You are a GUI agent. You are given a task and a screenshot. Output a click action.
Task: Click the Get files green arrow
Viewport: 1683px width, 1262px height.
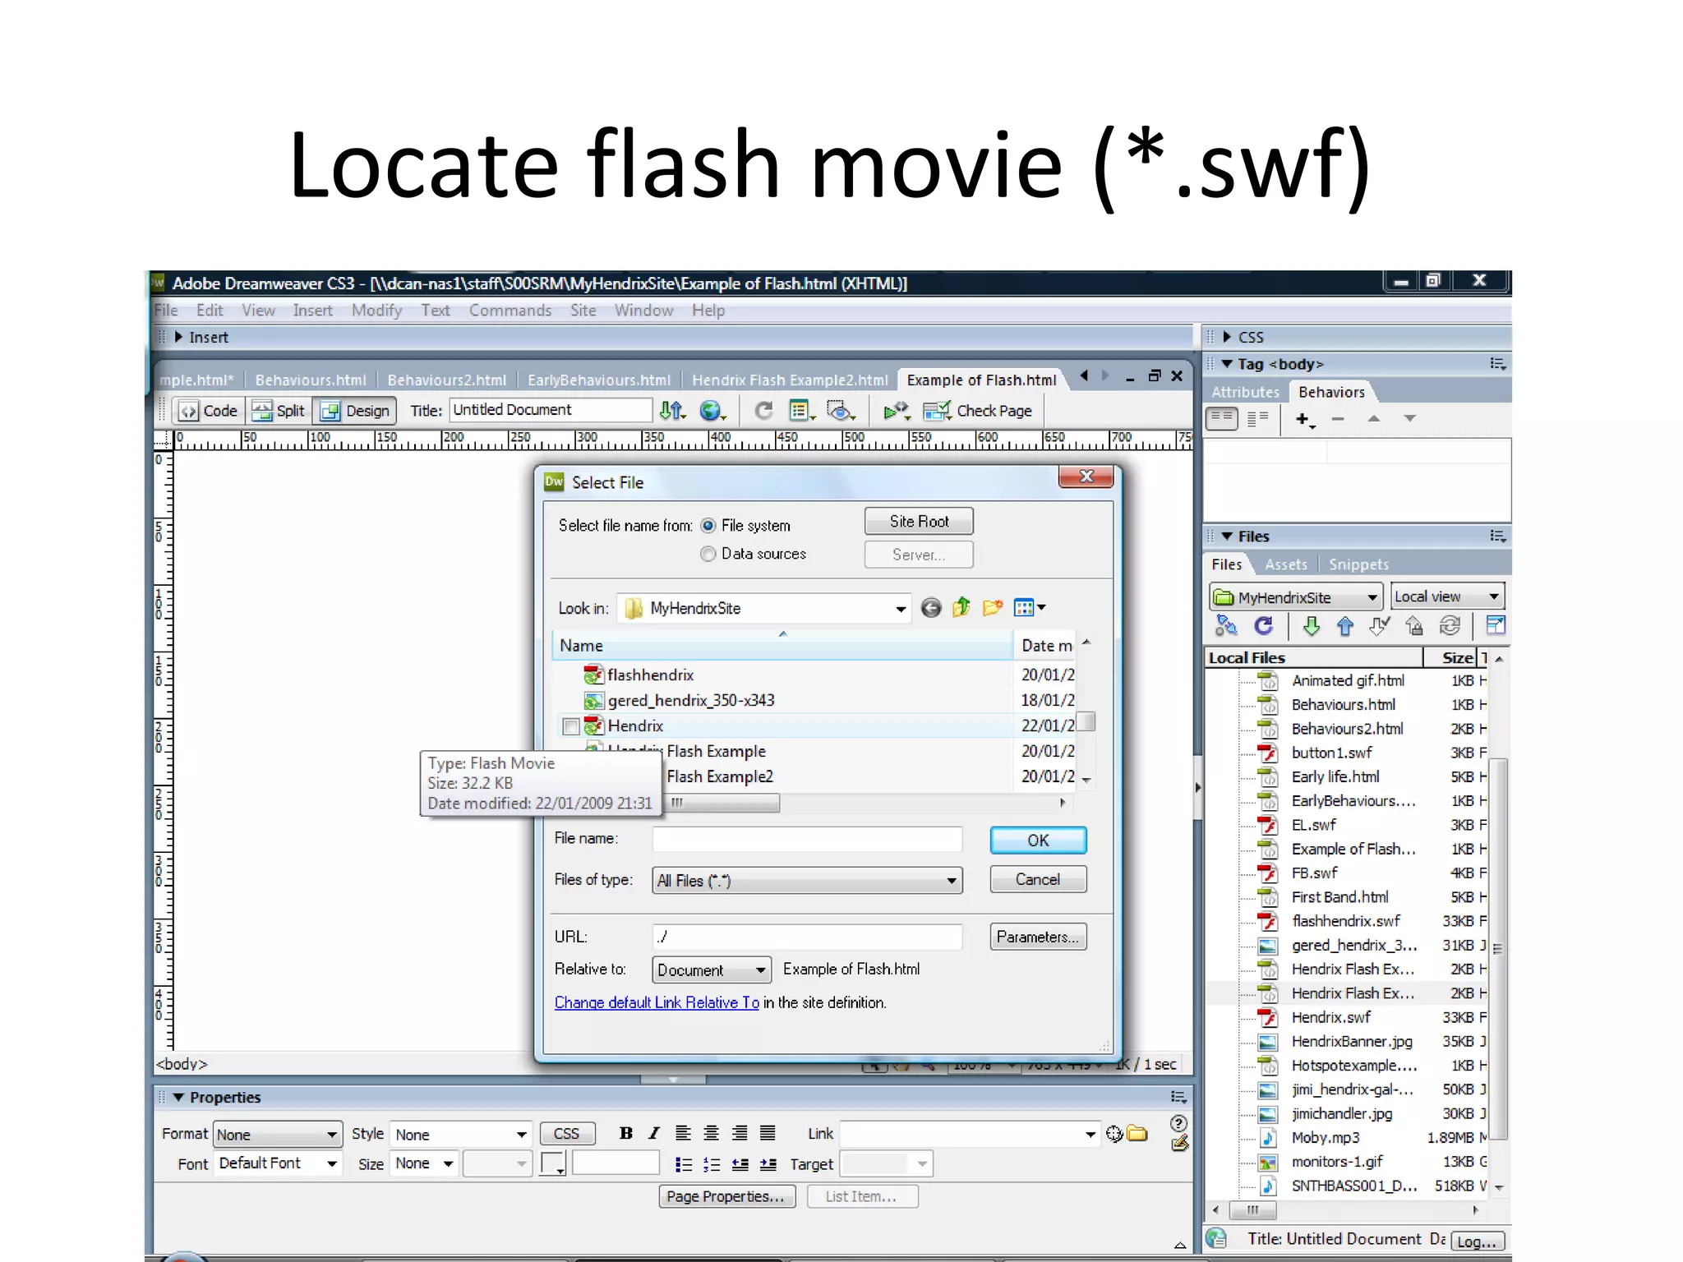pyautogui.click(x=1312, y=627)
